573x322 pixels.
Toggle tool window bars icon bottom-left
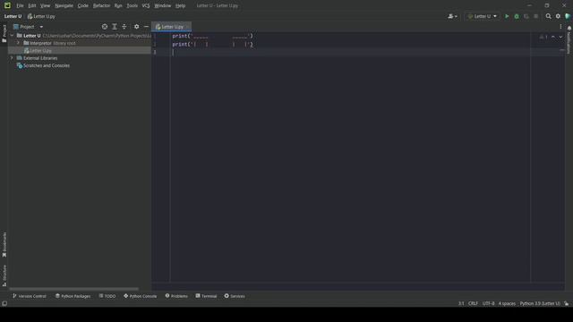4,303
